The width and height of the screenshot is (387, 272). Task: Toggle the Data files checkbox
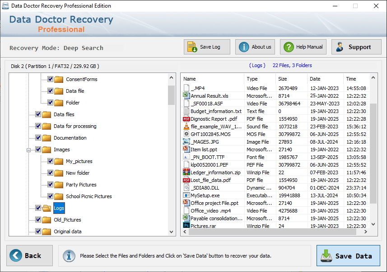tap(38, 114)
